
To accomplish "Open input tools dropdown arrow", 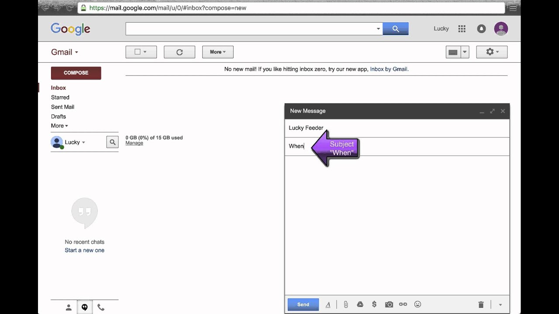I will pos(465,52).
